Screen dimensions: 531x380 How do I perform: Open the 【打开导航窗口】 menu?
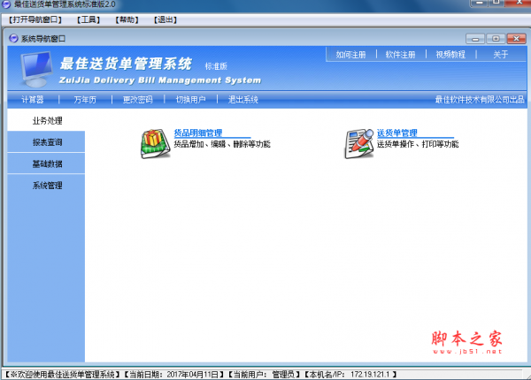click(35, 19)
